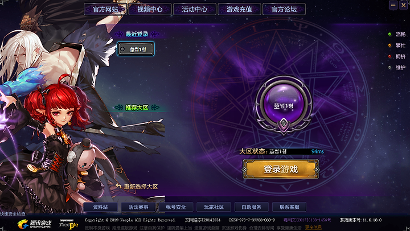Click the purple server orb icon
Viewport: 410px width, 231px height.
(284, 105)
